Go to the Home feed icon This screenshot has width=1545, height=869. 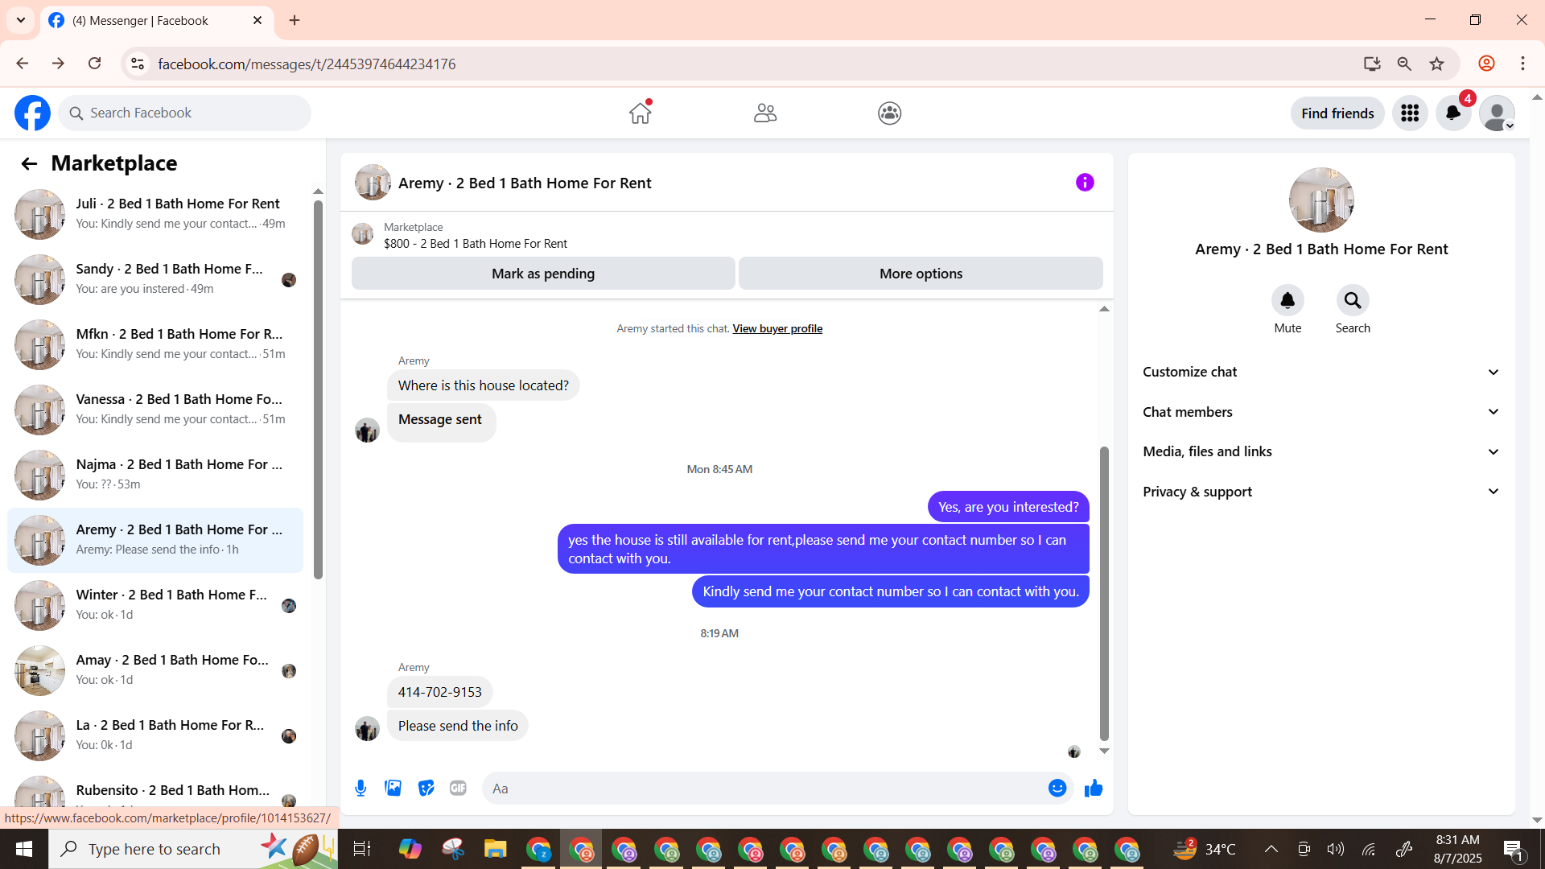click(x=641, y=113)
